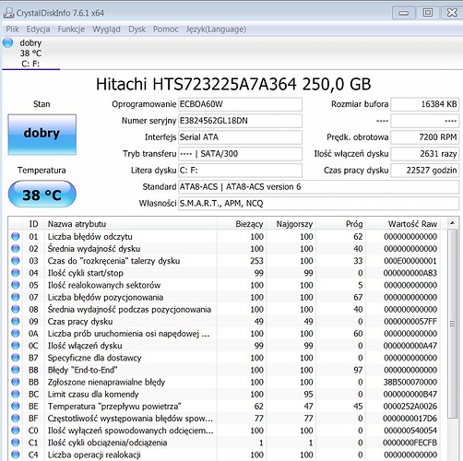This screenshot has height=461, width=463.
Task: Click the status icon for attribute C4
Action: pyautogui.click(x=16, y=455)
